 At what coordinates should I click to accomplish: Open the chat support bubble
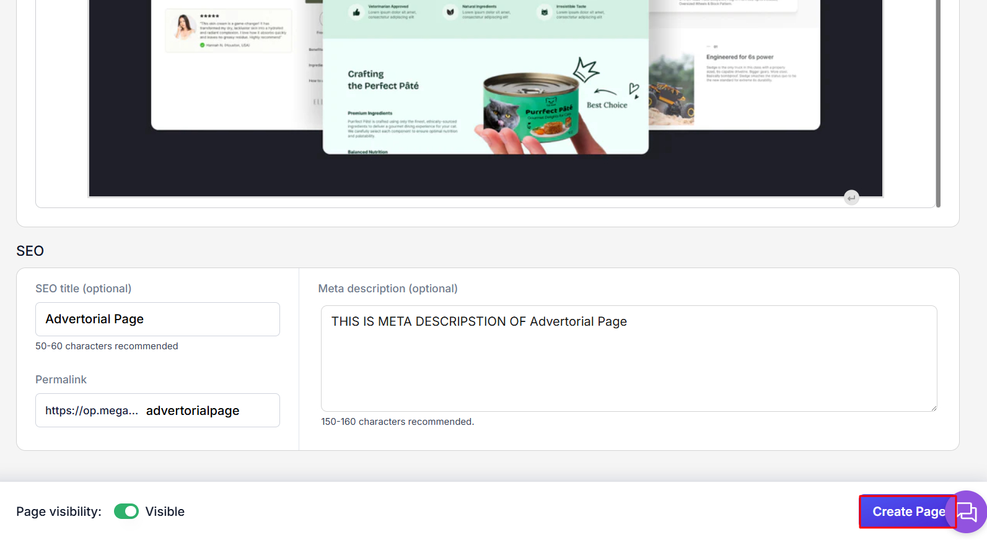pos(967,512)
